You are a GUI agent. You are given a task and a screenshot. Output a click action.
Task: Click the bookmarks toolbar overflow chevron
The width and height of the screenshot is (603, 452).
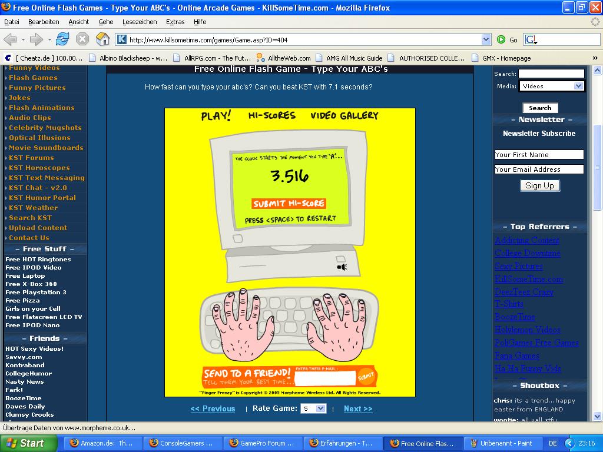pyautogui.click(x=595, y=58)
